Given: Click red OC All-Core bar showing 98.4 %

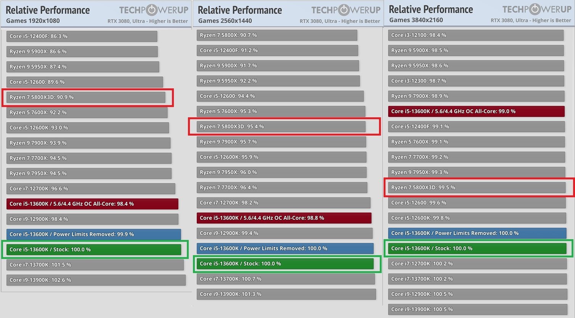Looking at the screenshot, I should pyautogui.click(x=92, y=204).
